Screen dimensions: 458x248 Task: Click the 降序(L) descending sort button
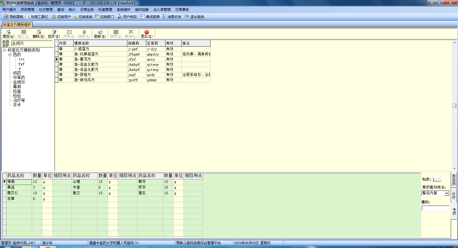coord(84,34)
